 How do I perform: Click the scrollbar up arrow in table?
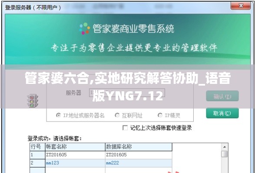click(225, 147)
